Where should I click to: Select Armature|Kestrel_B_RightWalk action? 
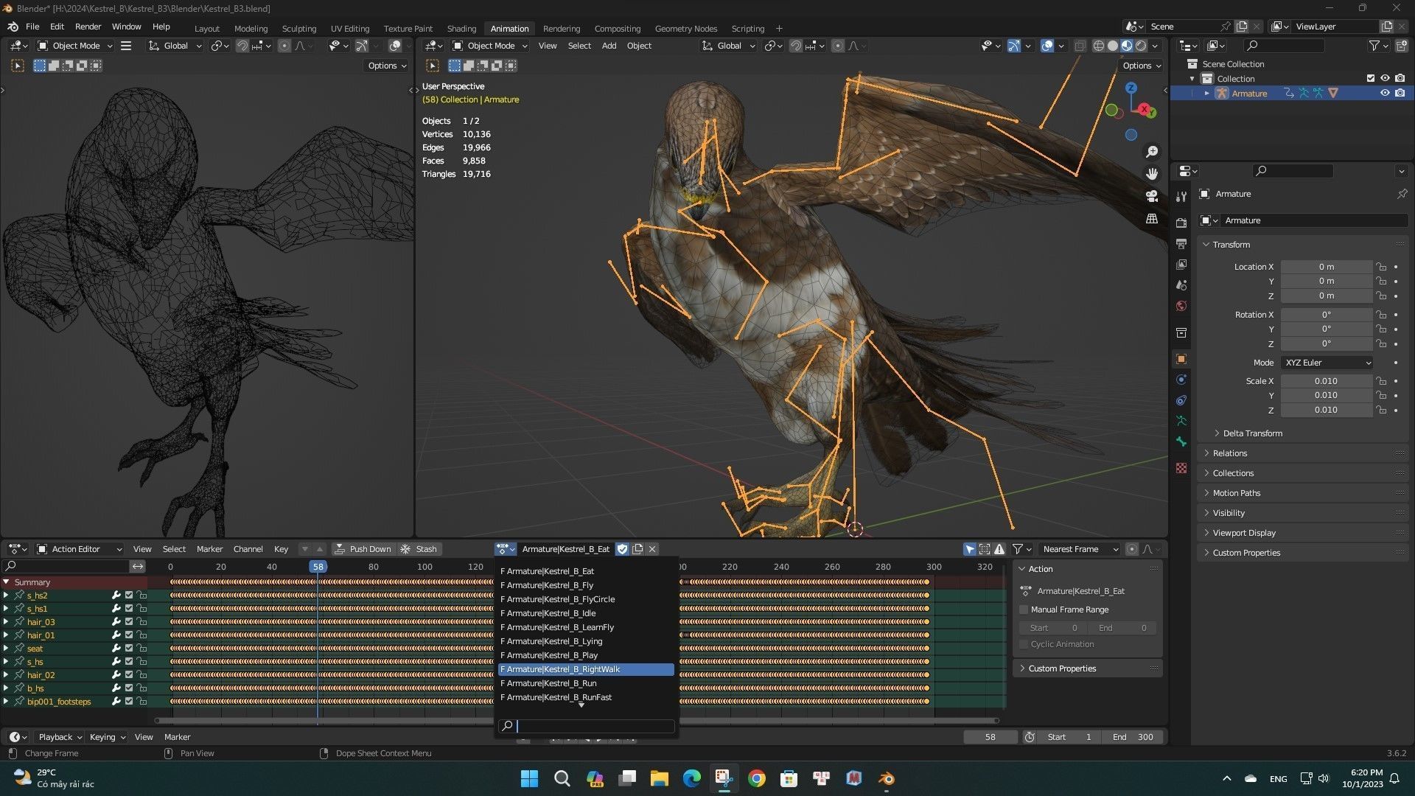586,669
